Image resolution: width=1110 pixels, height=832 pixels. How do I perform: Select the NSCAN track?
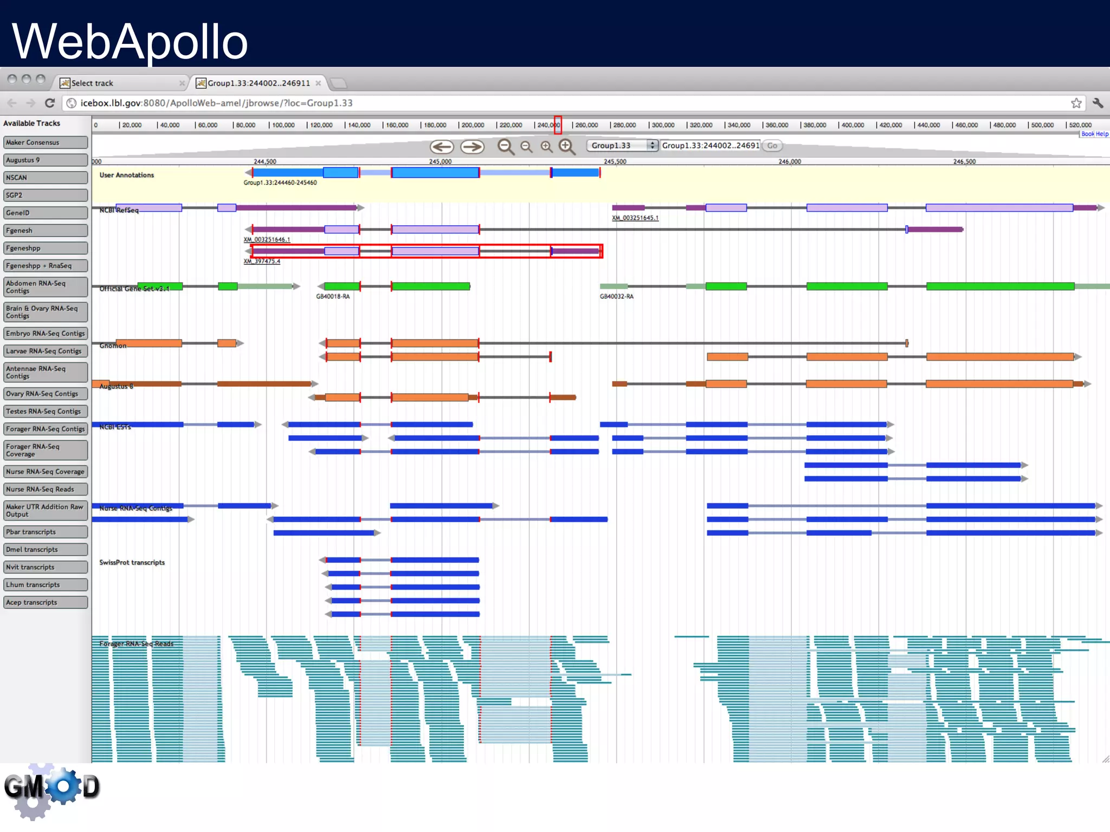(x=46, y=178)
